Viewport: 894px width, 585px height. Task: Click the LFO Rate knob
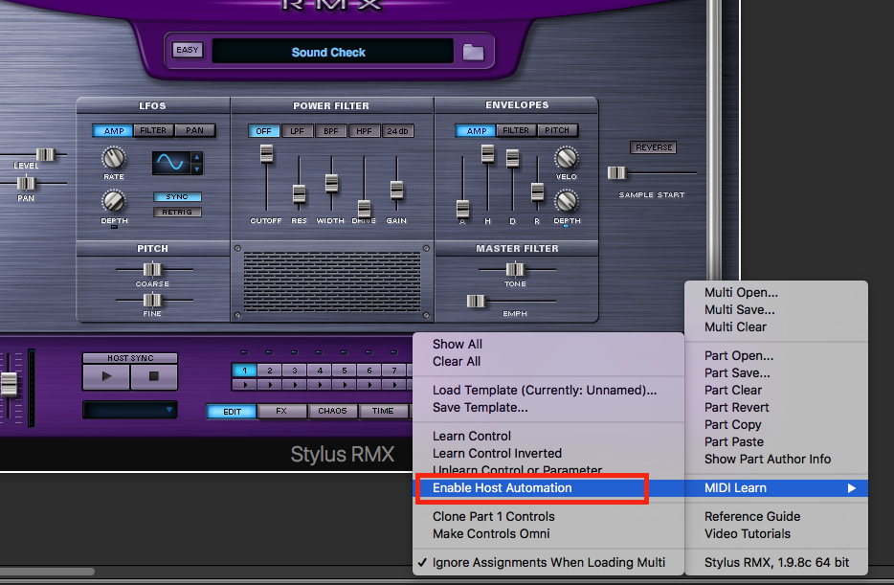coord(113,158)
